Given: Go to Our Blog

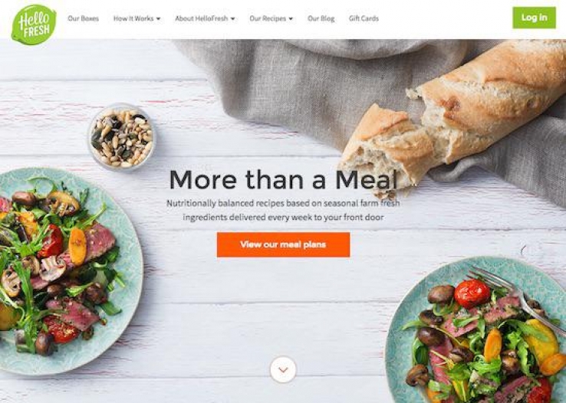Looking at the screenshot, I should (321, 18).
